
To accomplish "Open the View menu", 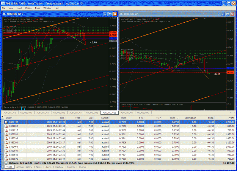I will 11,8.
